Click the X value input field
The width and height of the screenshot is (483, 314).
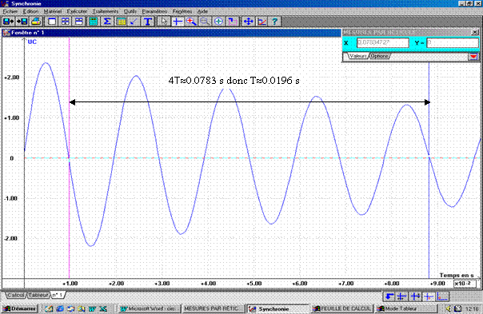pyautogui.click(x=383, y=43)
